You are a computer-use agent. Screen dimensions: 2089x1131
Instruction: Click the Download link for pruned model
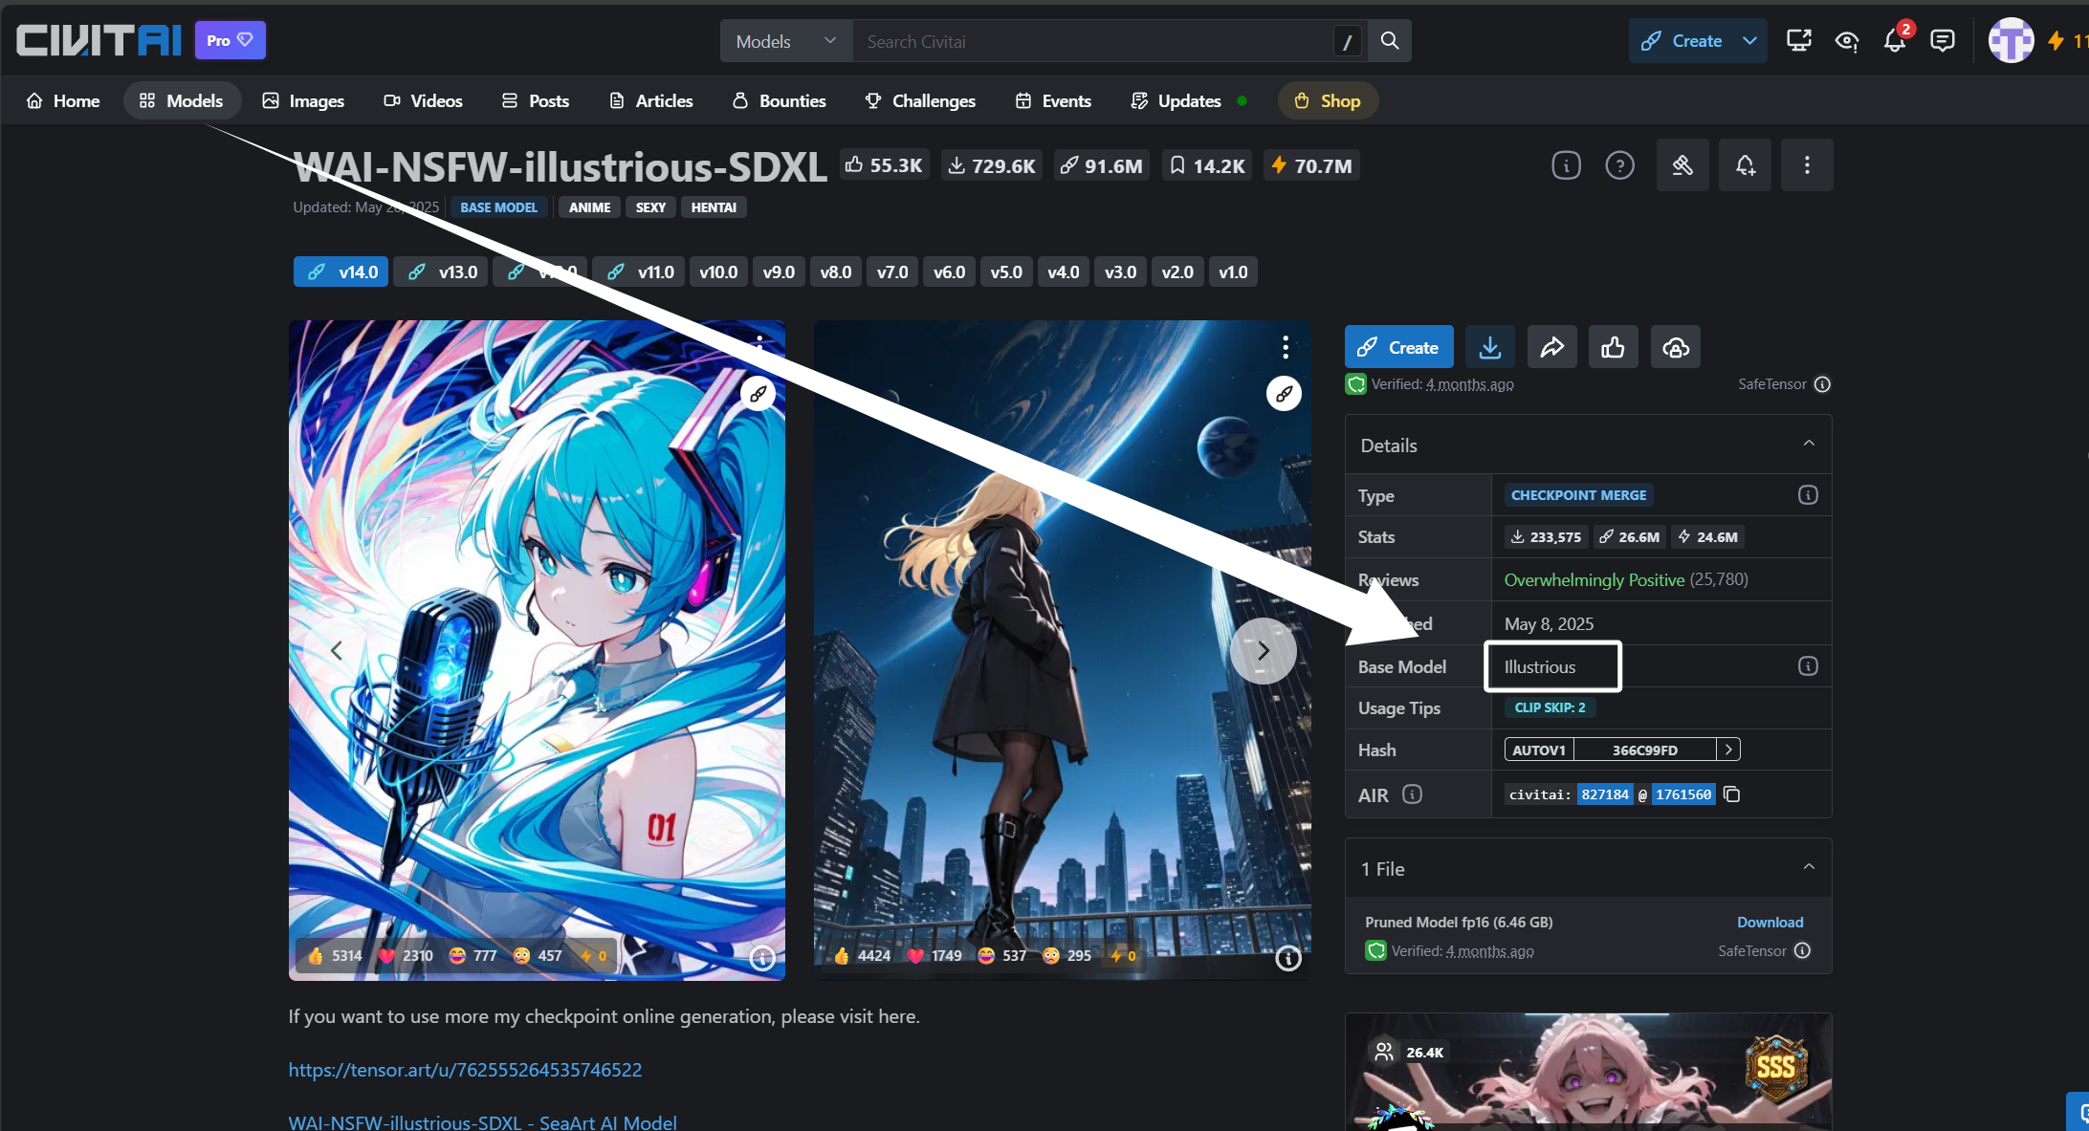tap(1770, 923)
